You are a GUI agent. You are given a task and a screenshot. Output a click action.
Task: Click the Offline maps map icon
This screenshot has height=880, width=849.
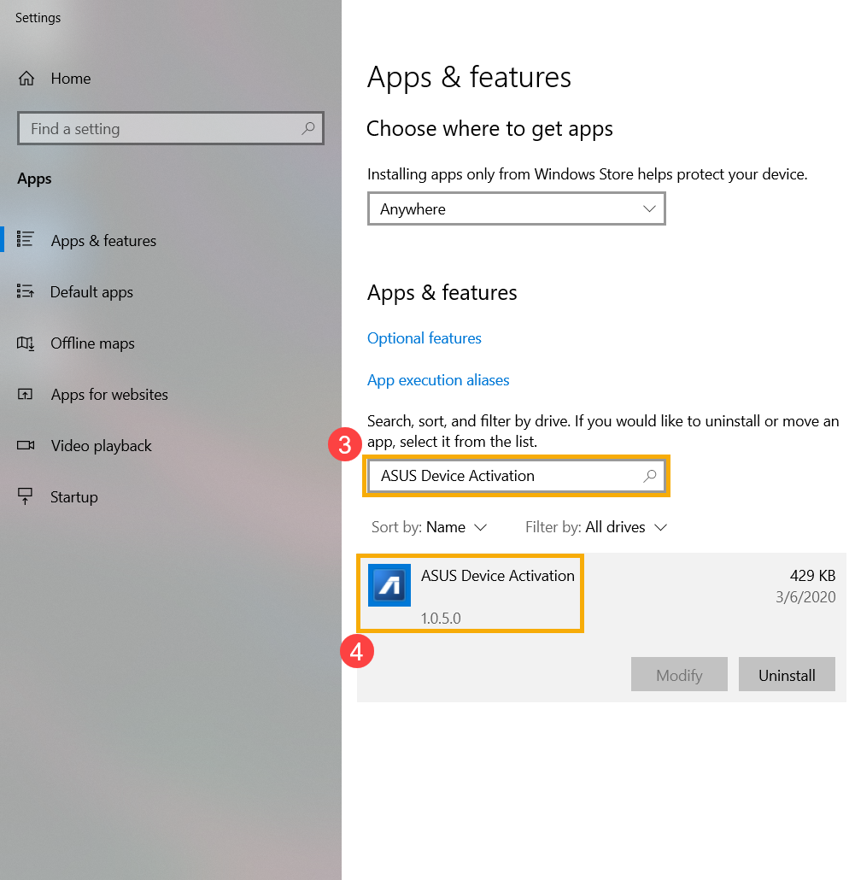point(26,343)
